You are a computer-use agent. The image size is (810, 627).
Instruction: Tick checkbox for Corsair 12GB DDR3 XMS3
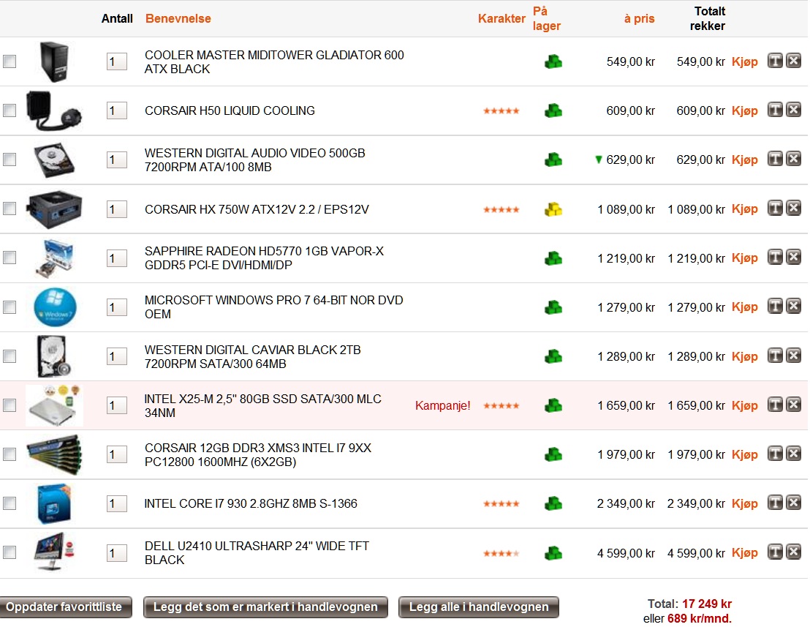10,454
